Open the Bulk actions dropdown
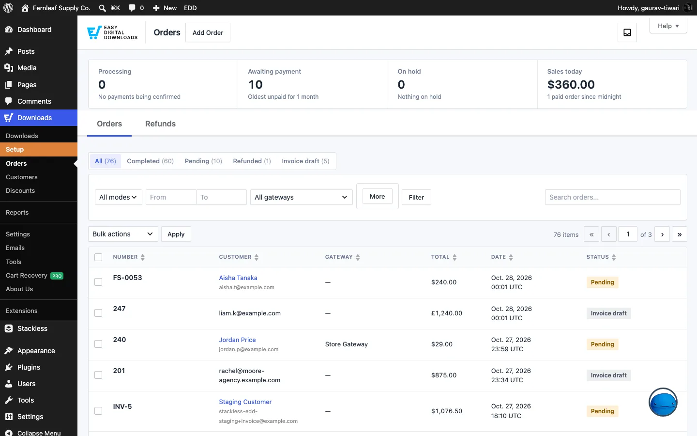Image resolution: width=697 pixels, height=436 pixels. (x=123, y=234)
